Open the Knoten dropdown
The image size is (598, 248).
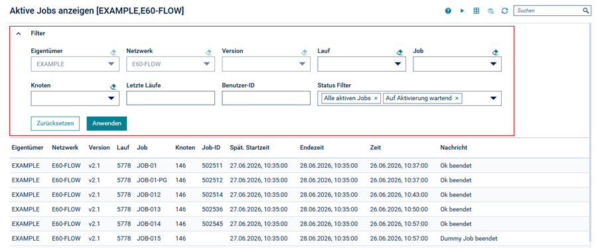[75, 98]
